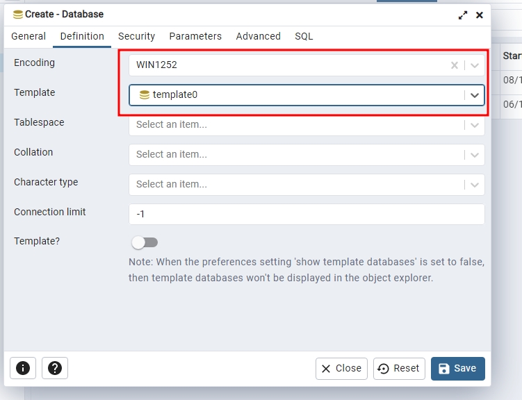
Task: Click the Reset button
Action: (x=399, y=368)
